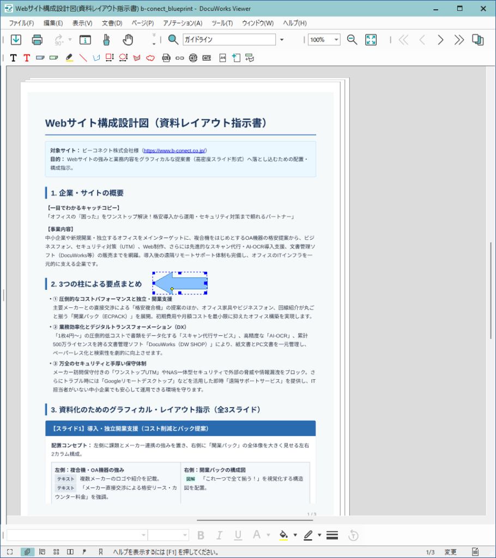Select the blue arrow annotation on page
Image resolution: width=496 pixels, height=558 pixels.
[180, 283]
